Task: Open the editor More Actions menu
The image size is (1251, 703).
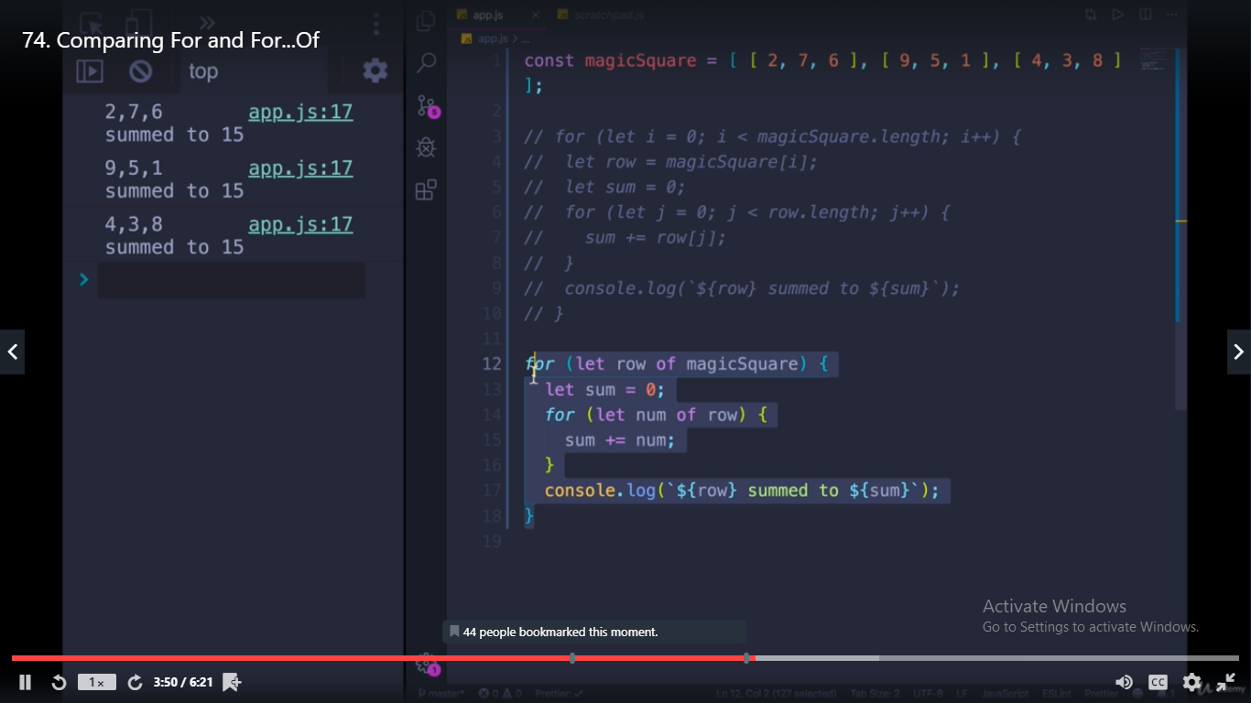Action: click(1171, 14)
